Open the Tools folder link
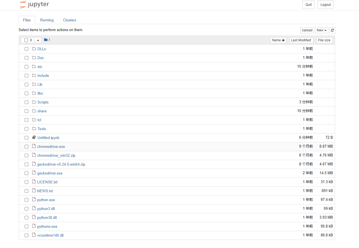This screenshot has width=359, height=248. pyautogui.click(x=42, y=129)
